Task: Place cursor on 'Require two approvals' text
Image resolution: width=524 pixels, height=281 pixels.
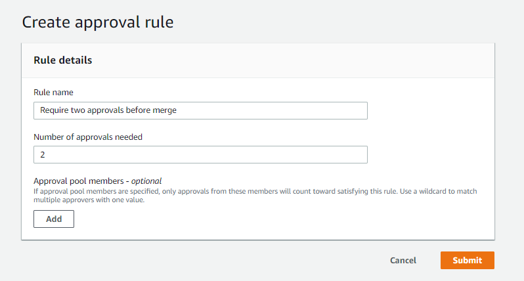Action: point(80,110)
